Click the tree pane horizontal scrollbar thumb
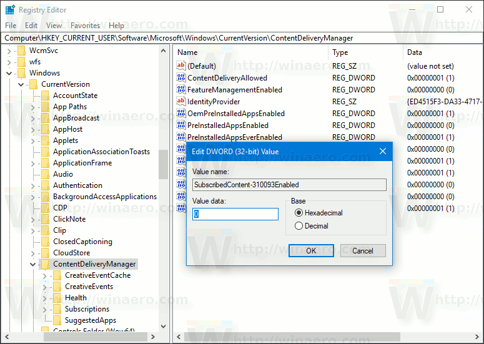The height and width of the screenshot is (344, 484). [x=94, y=337]
